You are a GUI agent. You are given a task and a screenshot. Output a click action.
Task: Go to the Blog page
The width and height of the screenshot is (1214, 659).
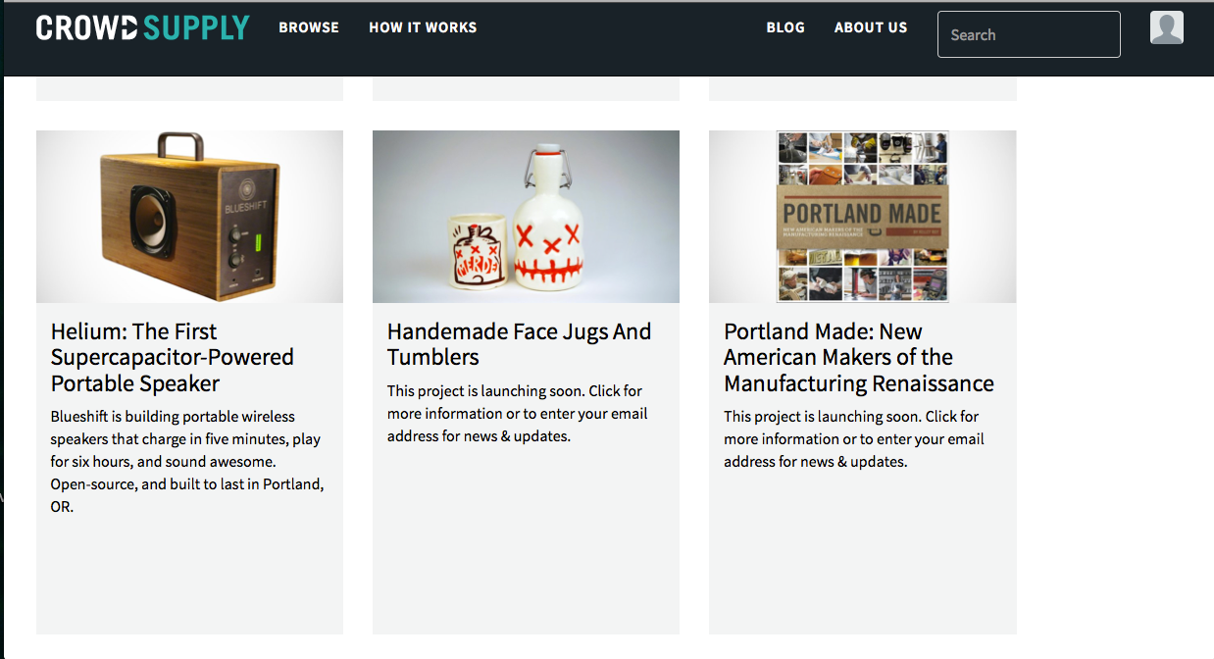click(785, 27)
